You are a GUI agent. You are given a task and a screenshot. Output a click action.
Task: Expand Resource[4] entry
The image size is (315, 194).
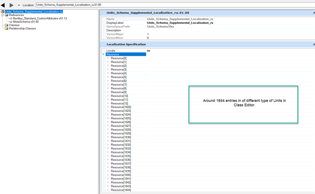[108, 73]
